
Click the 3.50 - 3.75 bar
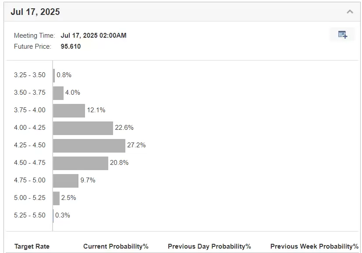coord(58,93)
